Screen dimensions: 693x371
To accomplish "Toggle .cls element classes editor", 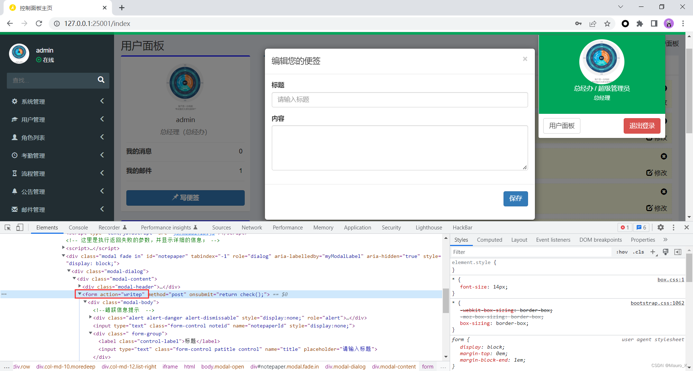I will point(638,252).
